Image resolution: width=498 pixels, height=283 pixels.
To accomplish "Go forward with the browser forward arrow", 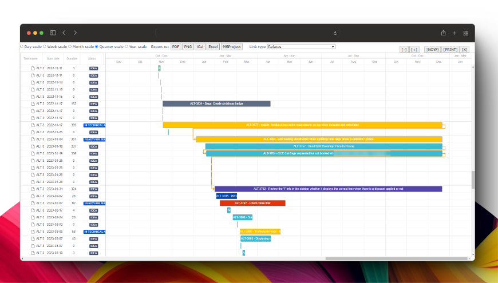I will [75, 33].
